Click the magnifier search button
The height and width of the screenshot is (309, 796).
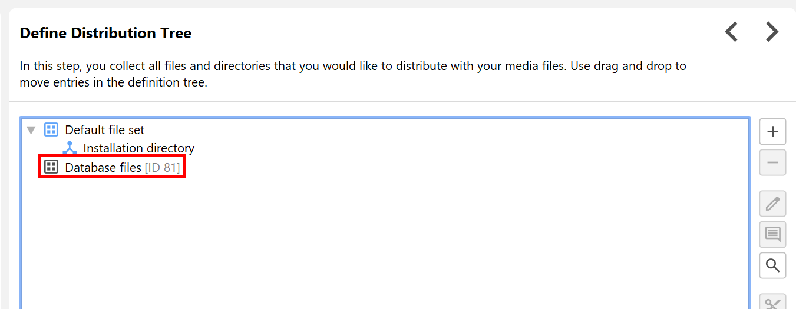tap(772, 265)
